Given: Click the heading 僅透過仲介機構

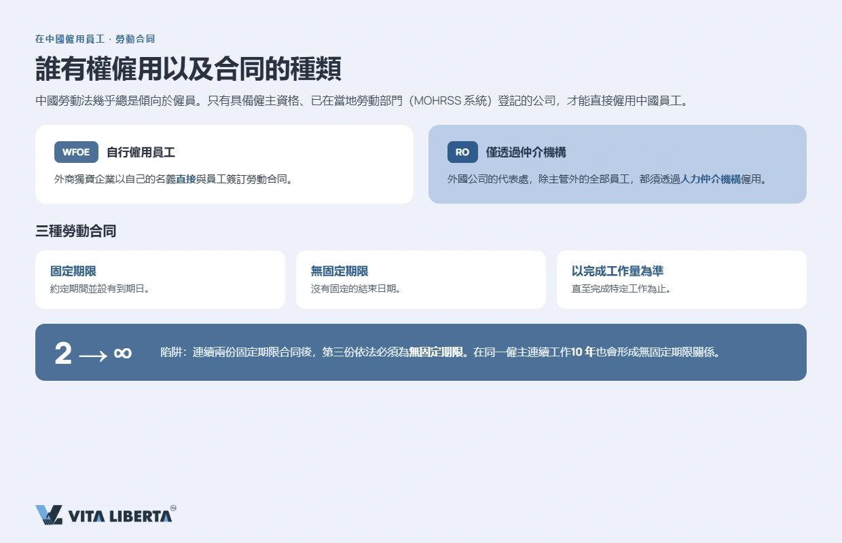Looking at the screenshot, I should click(x=526, y=152).
